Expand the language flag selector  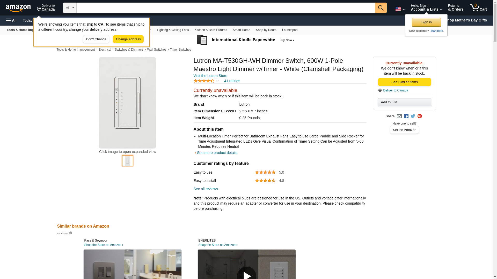click(x=400, y=9)
